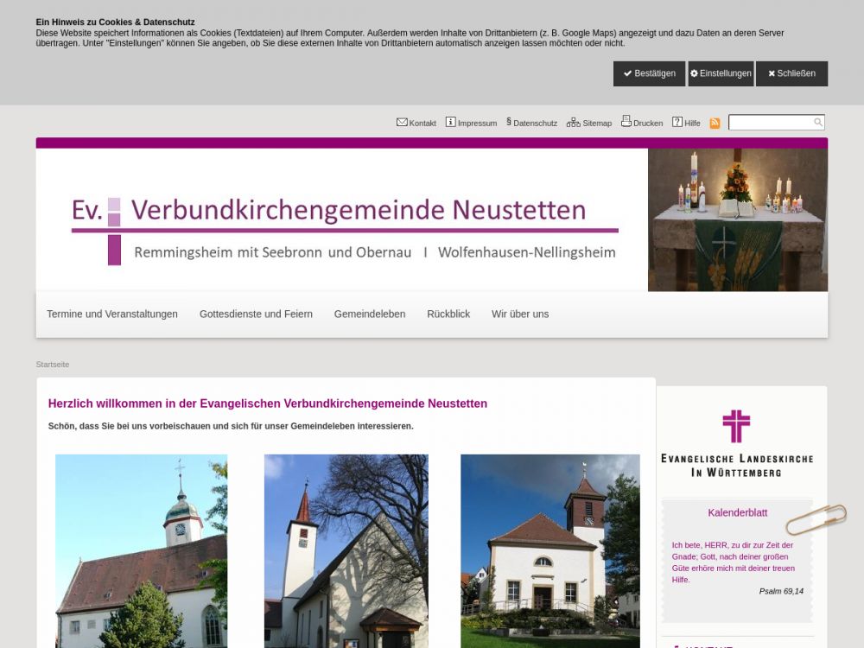Expand the Gemeindeleben navigation item
The image size is (864, 648).
[x=370, y=314]
